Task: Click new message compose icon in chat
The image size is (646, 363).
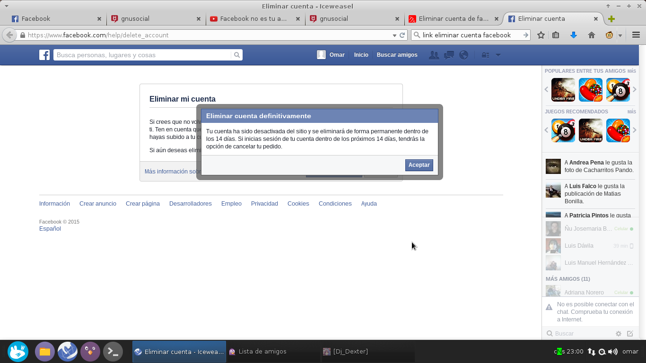Action: pos(630,334)
